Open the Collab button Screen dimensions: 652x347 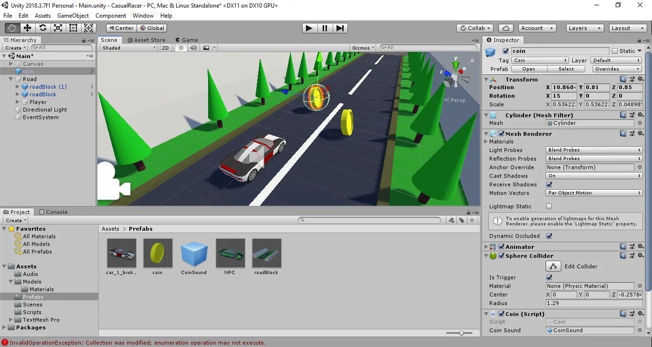click(x=475, y=28)
